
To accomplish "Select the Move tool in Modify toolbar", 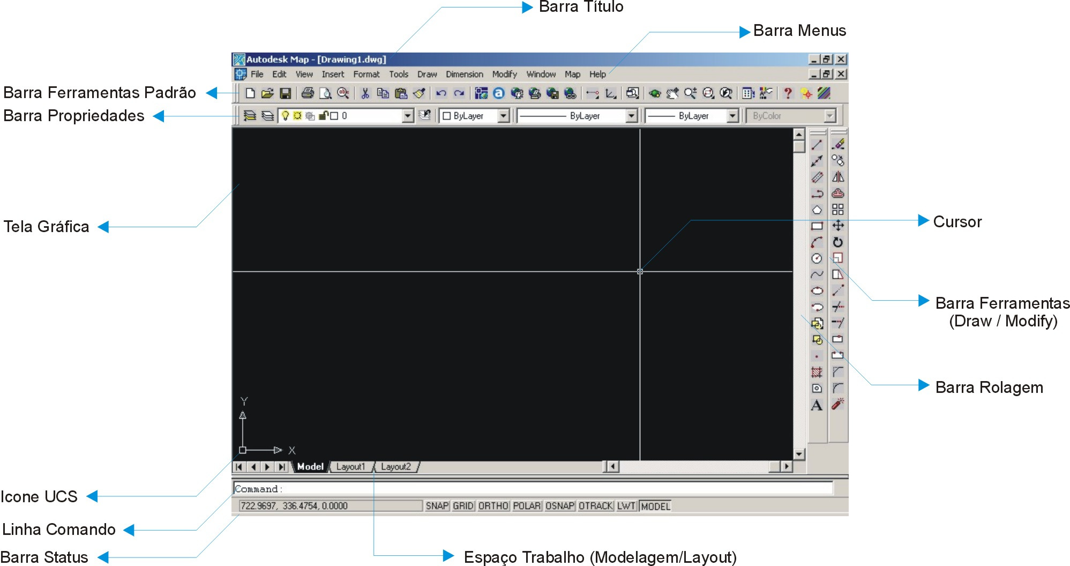I will coord(838,226).
